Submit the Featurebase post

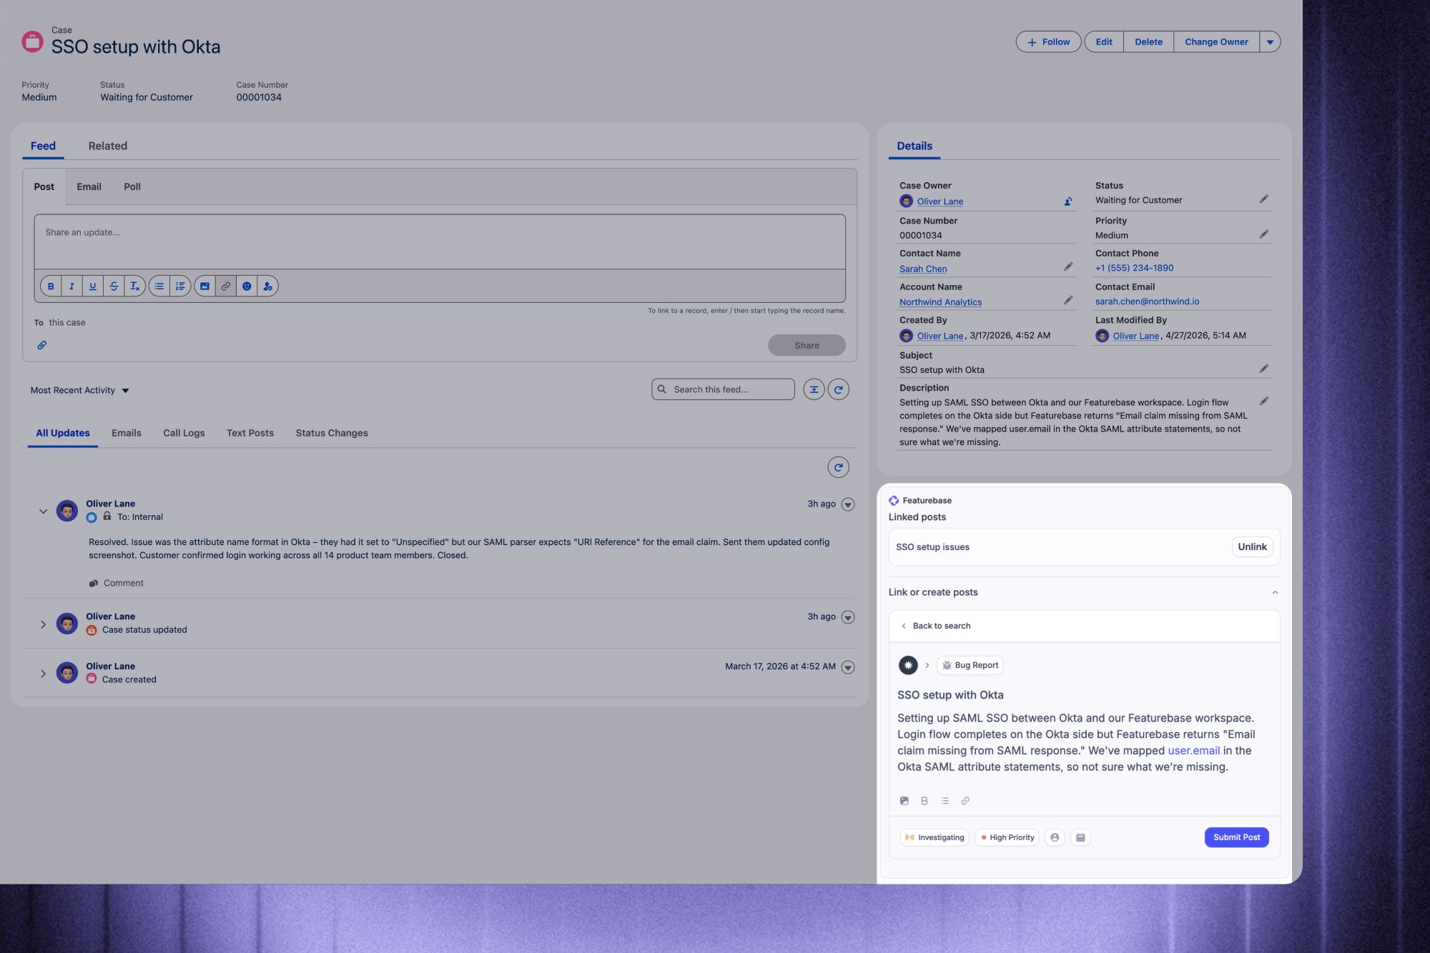pos(1236,837)
